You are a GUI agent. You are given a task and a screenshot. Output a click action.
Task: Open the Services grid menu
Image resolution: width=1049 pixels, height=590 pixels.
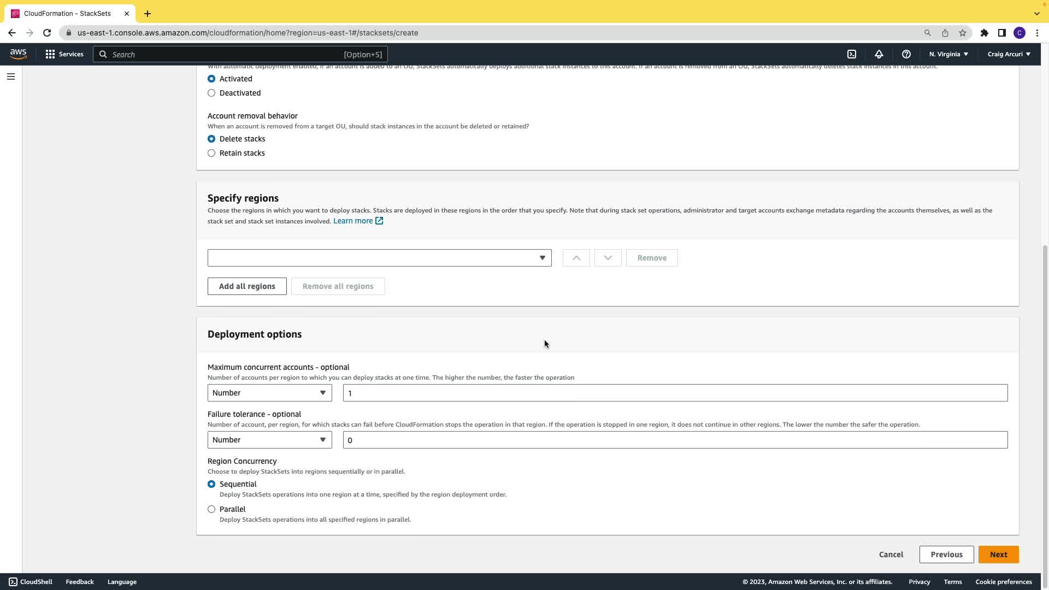click(64, 54)
